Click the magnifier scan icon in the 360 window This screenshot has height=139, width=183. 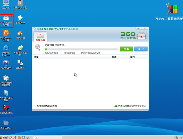pyautogui.click(x=38, y=48)
